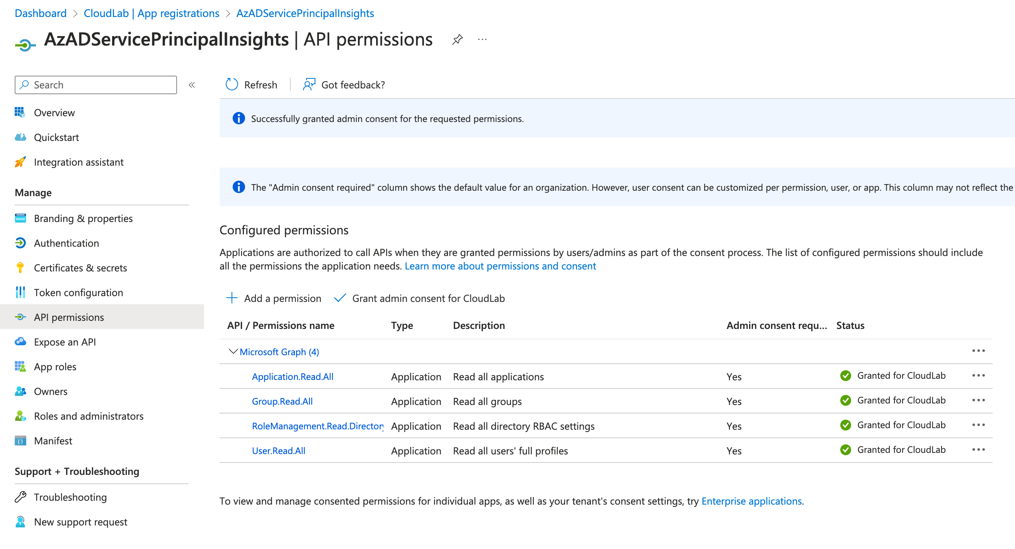This screenshot has width=1015, height=549.
Task: Open the Application.Read.All permission link
Action: (x=292, y=377)
